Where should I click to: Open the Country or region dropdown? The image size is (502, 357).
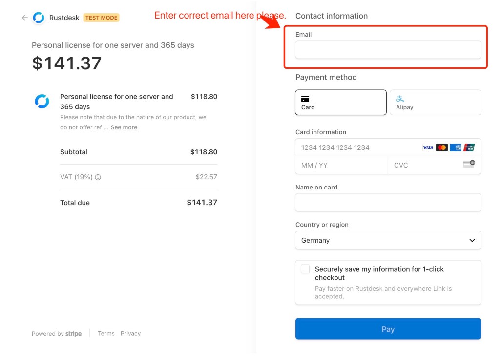(x=388, y=240)
